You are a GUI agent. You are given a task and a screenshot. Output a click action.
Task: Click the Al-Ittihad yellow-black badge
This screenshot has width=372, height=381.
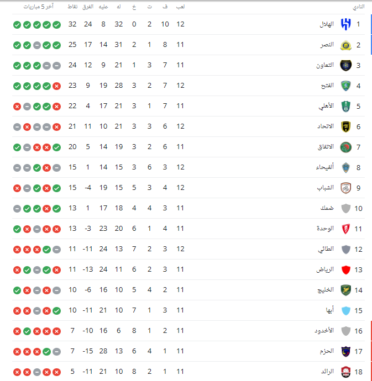click(x=345, y=126)
